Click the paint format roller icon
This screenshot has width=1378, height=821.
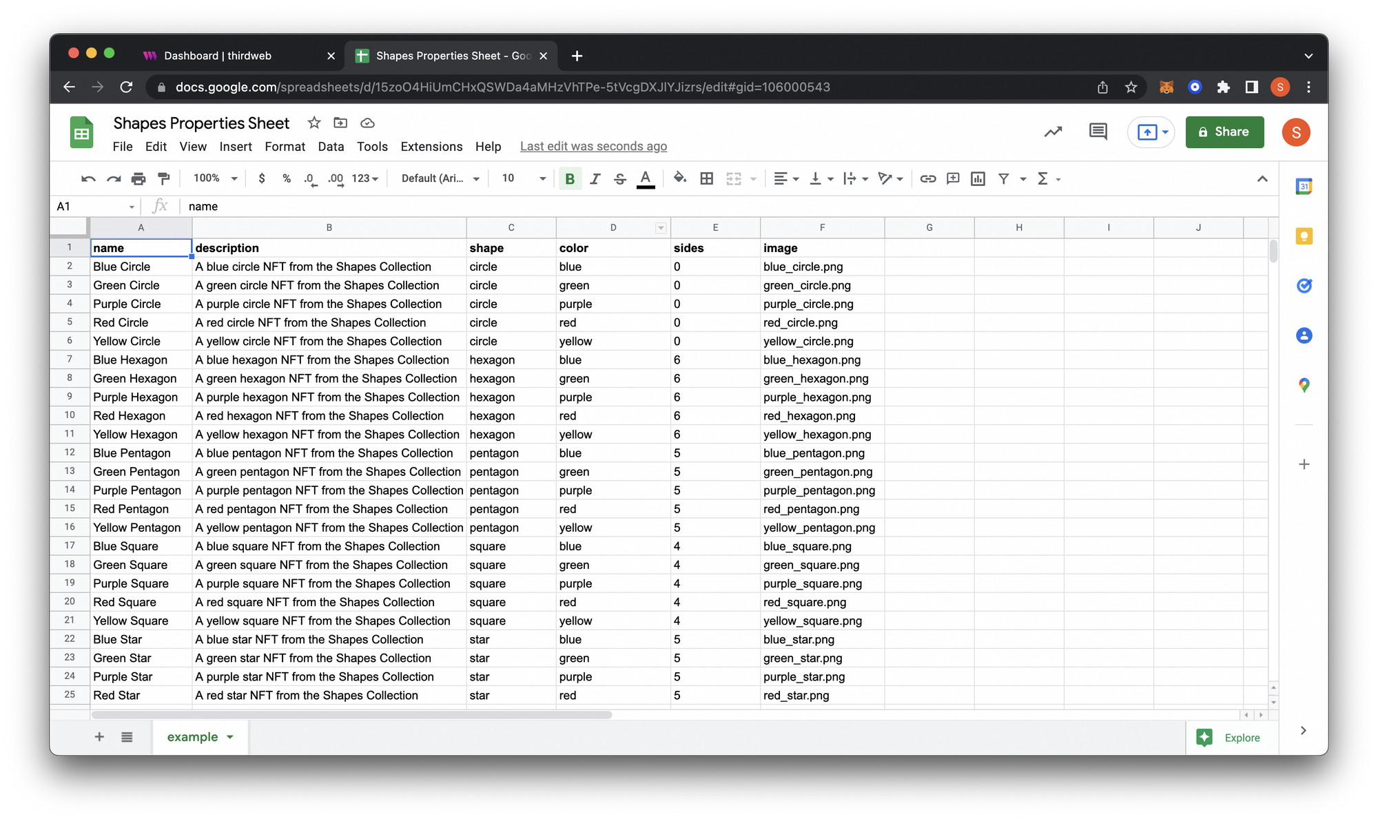coord(164,179)
